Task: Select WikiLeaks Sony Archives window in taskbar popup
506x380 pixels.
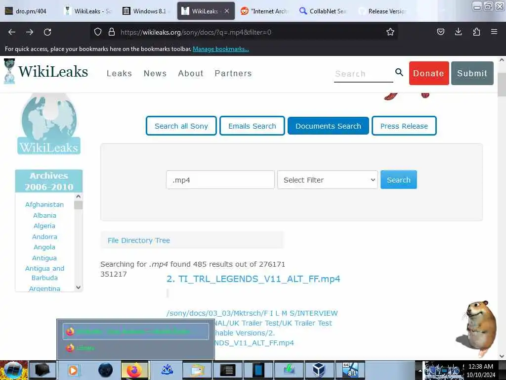Action: (x=135, y=331)
